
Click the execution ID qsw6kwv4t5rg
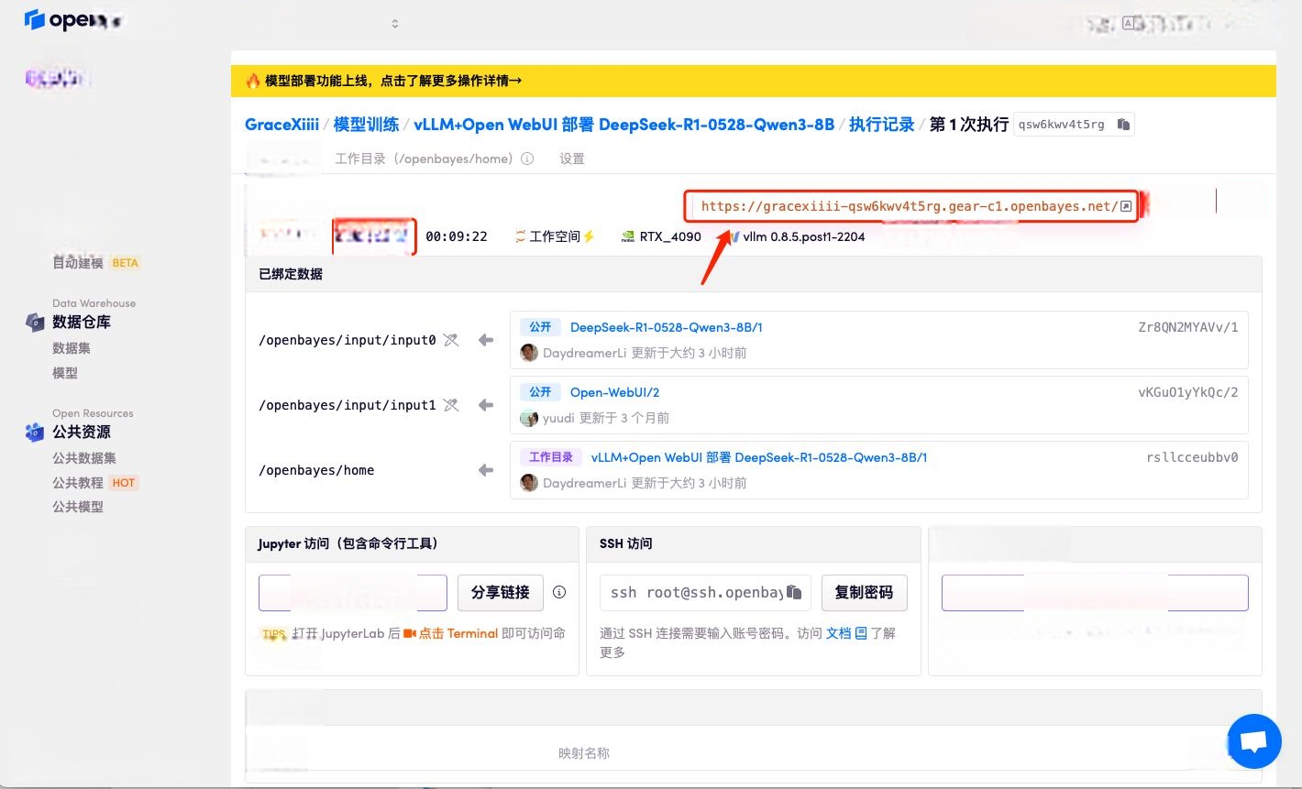point(1062,125)
